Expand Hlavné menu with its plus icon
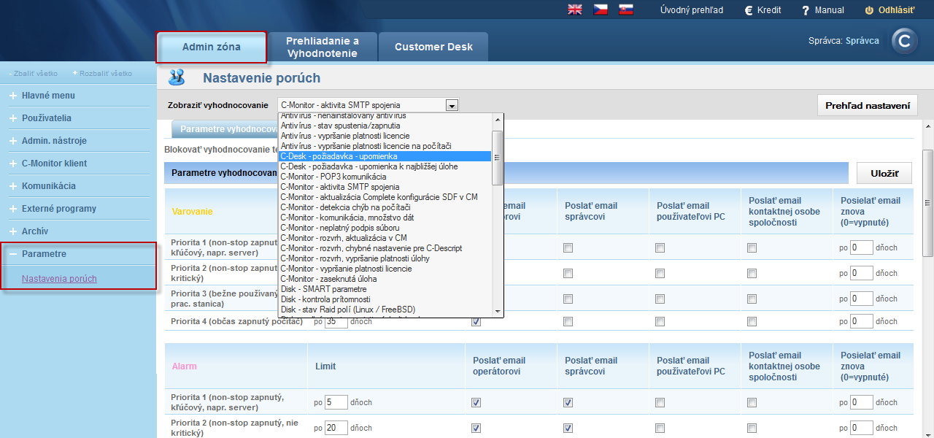This screenshot has width=934, height=438. 13,96
